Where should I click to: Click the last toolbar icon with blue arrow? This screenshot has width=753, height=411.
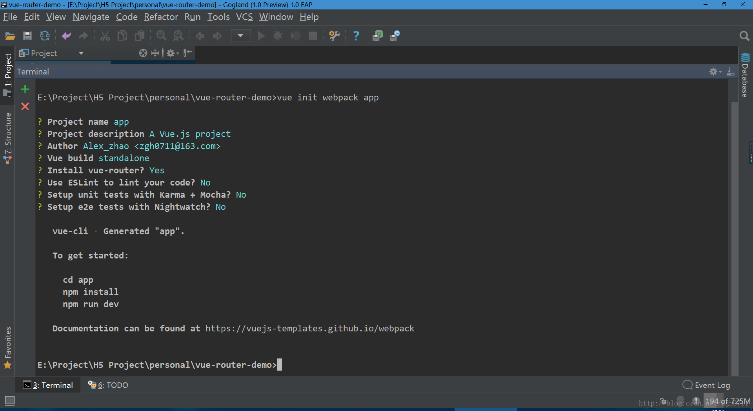point(395,36)
